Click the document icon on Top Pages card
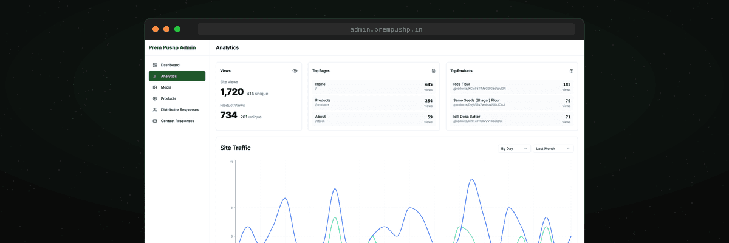This screenshot has width=729, height=243. 433,71
